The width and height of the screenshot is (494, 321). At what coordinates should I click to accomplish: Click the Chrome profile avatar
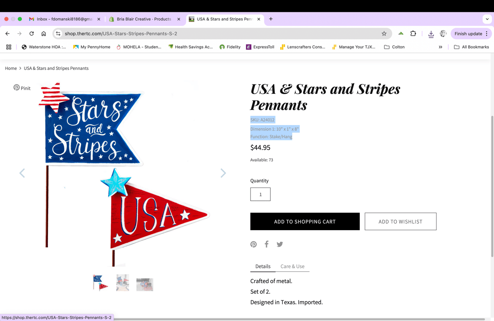coord(443,33)
